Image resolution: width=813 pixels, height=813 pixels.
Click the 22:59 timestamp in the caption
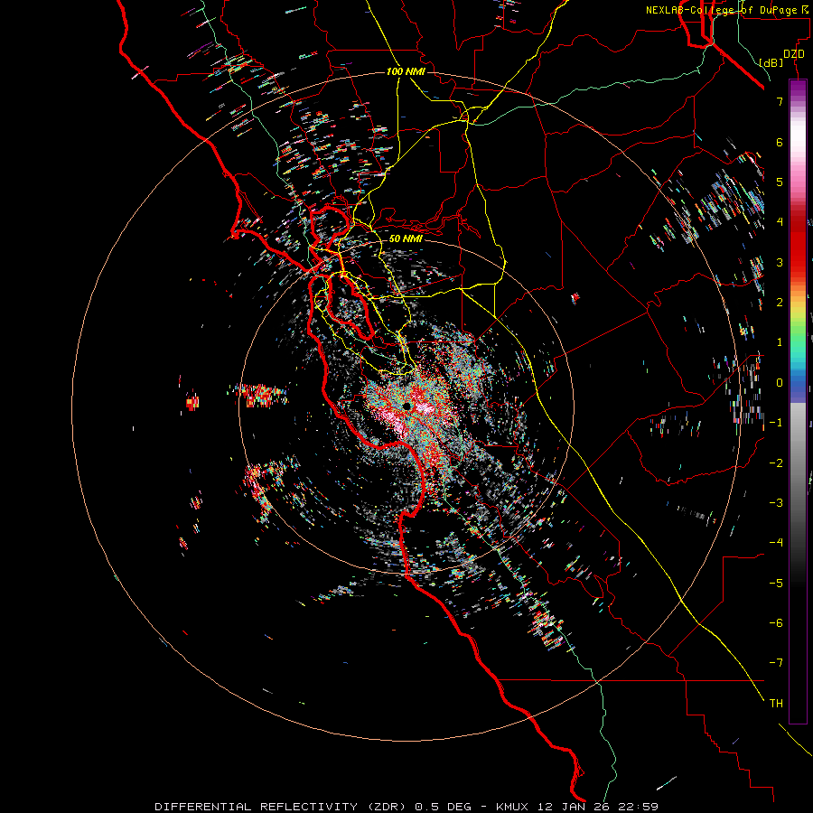pos(639,807)
